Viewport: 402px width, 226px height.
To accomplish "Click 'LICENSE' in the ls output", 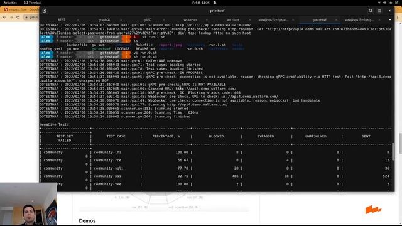I will point(122,49).
